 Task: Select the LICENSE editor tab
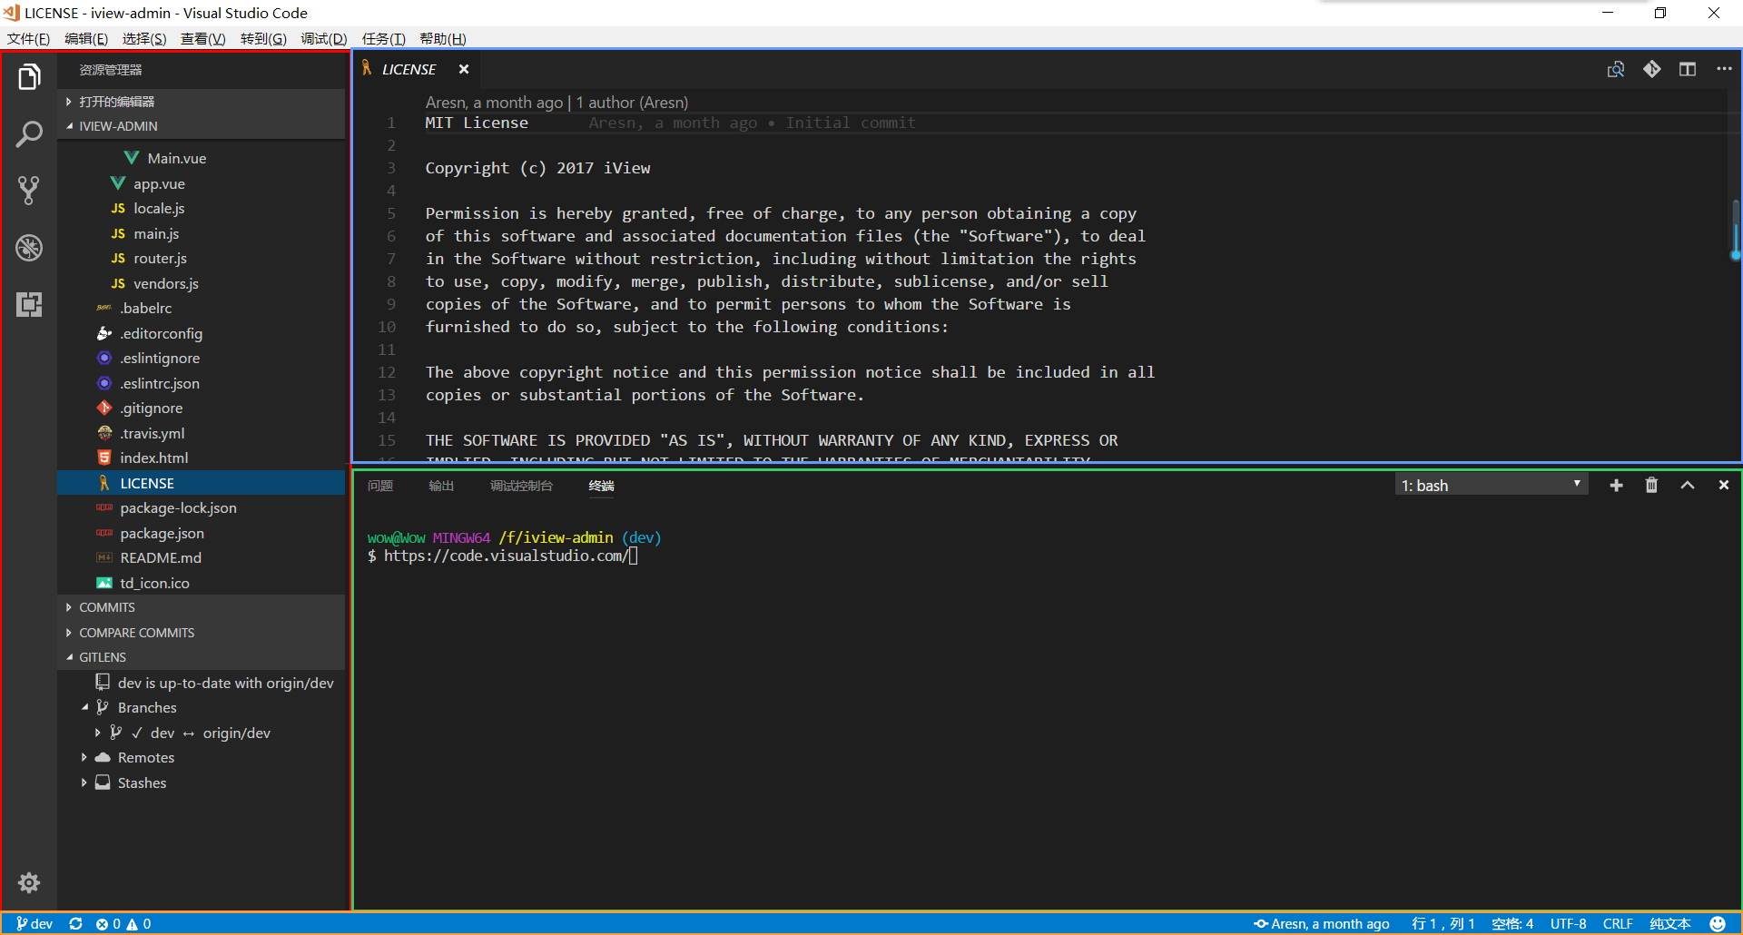[416, 69]
